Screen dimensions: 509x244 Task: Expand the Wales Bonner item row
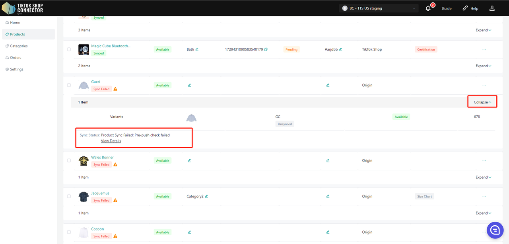pyautogui.click(x=484, y=178)
